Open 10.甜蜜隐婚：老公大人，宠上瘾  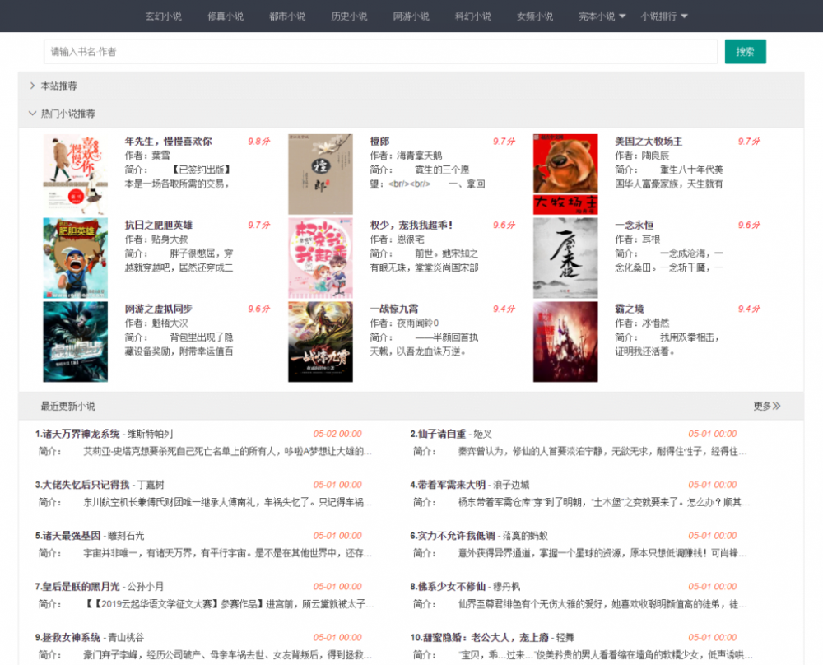coord(479,637)
